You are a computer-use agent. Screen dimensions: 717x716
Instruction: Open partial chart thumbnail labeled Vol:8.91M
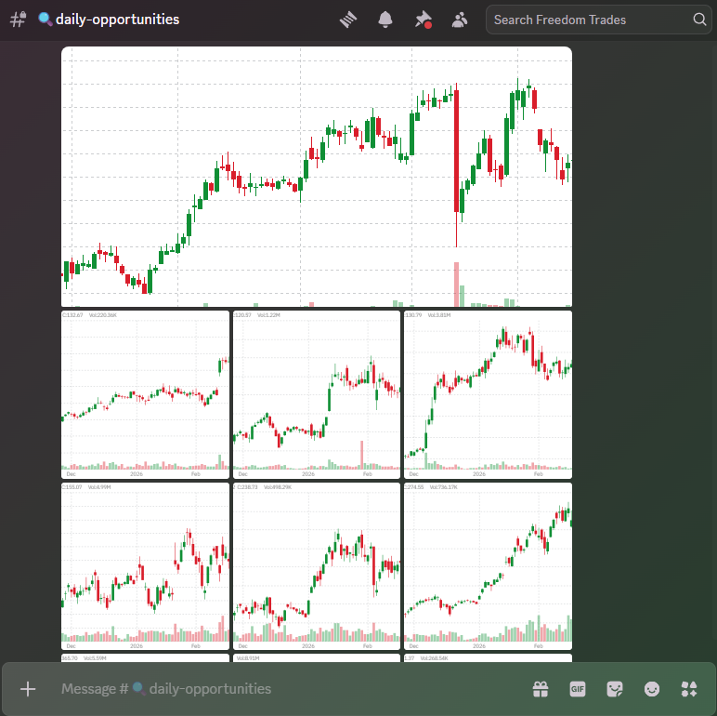pyautogui.click(x=317, y=657)
